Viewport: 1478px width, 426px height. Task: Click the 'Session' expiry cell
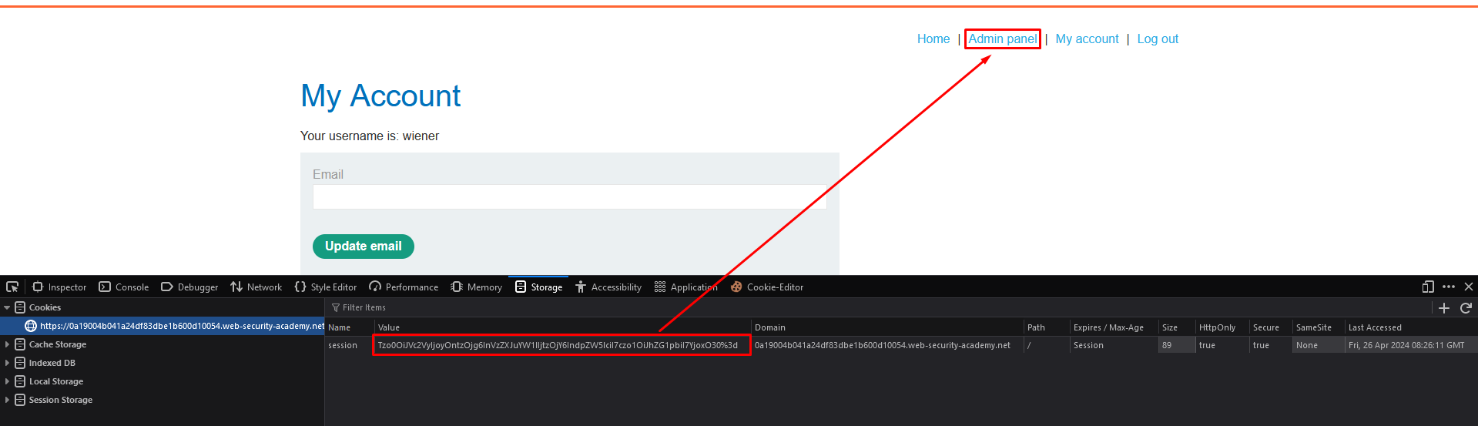coord(1114,345)
